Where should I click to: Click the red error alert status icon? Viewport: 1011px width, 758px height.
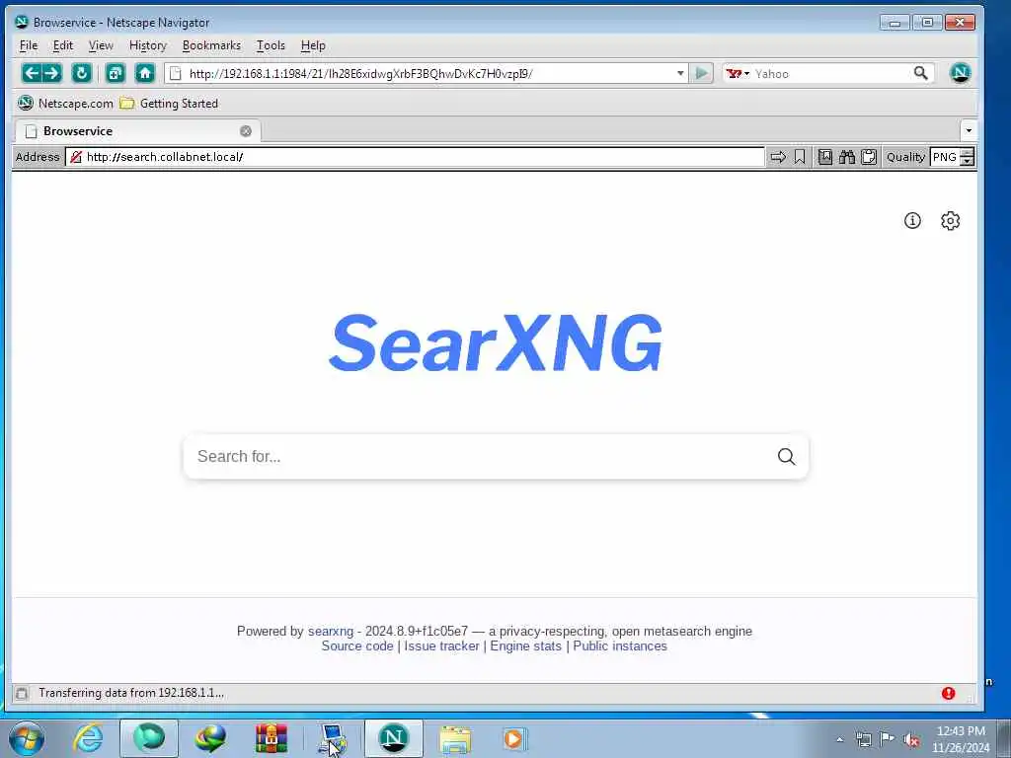[948, 693]
